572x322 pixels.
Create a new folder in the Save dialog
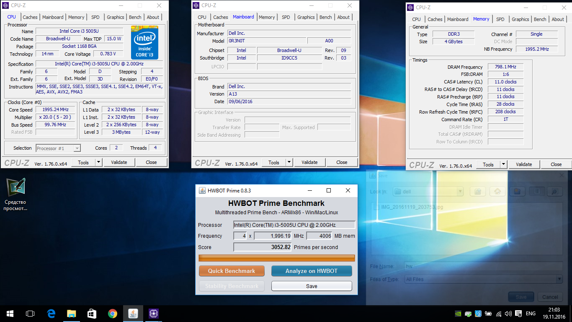coord(518,192)
